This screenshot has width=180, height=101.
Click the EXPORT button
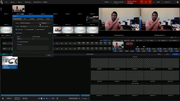107,2
